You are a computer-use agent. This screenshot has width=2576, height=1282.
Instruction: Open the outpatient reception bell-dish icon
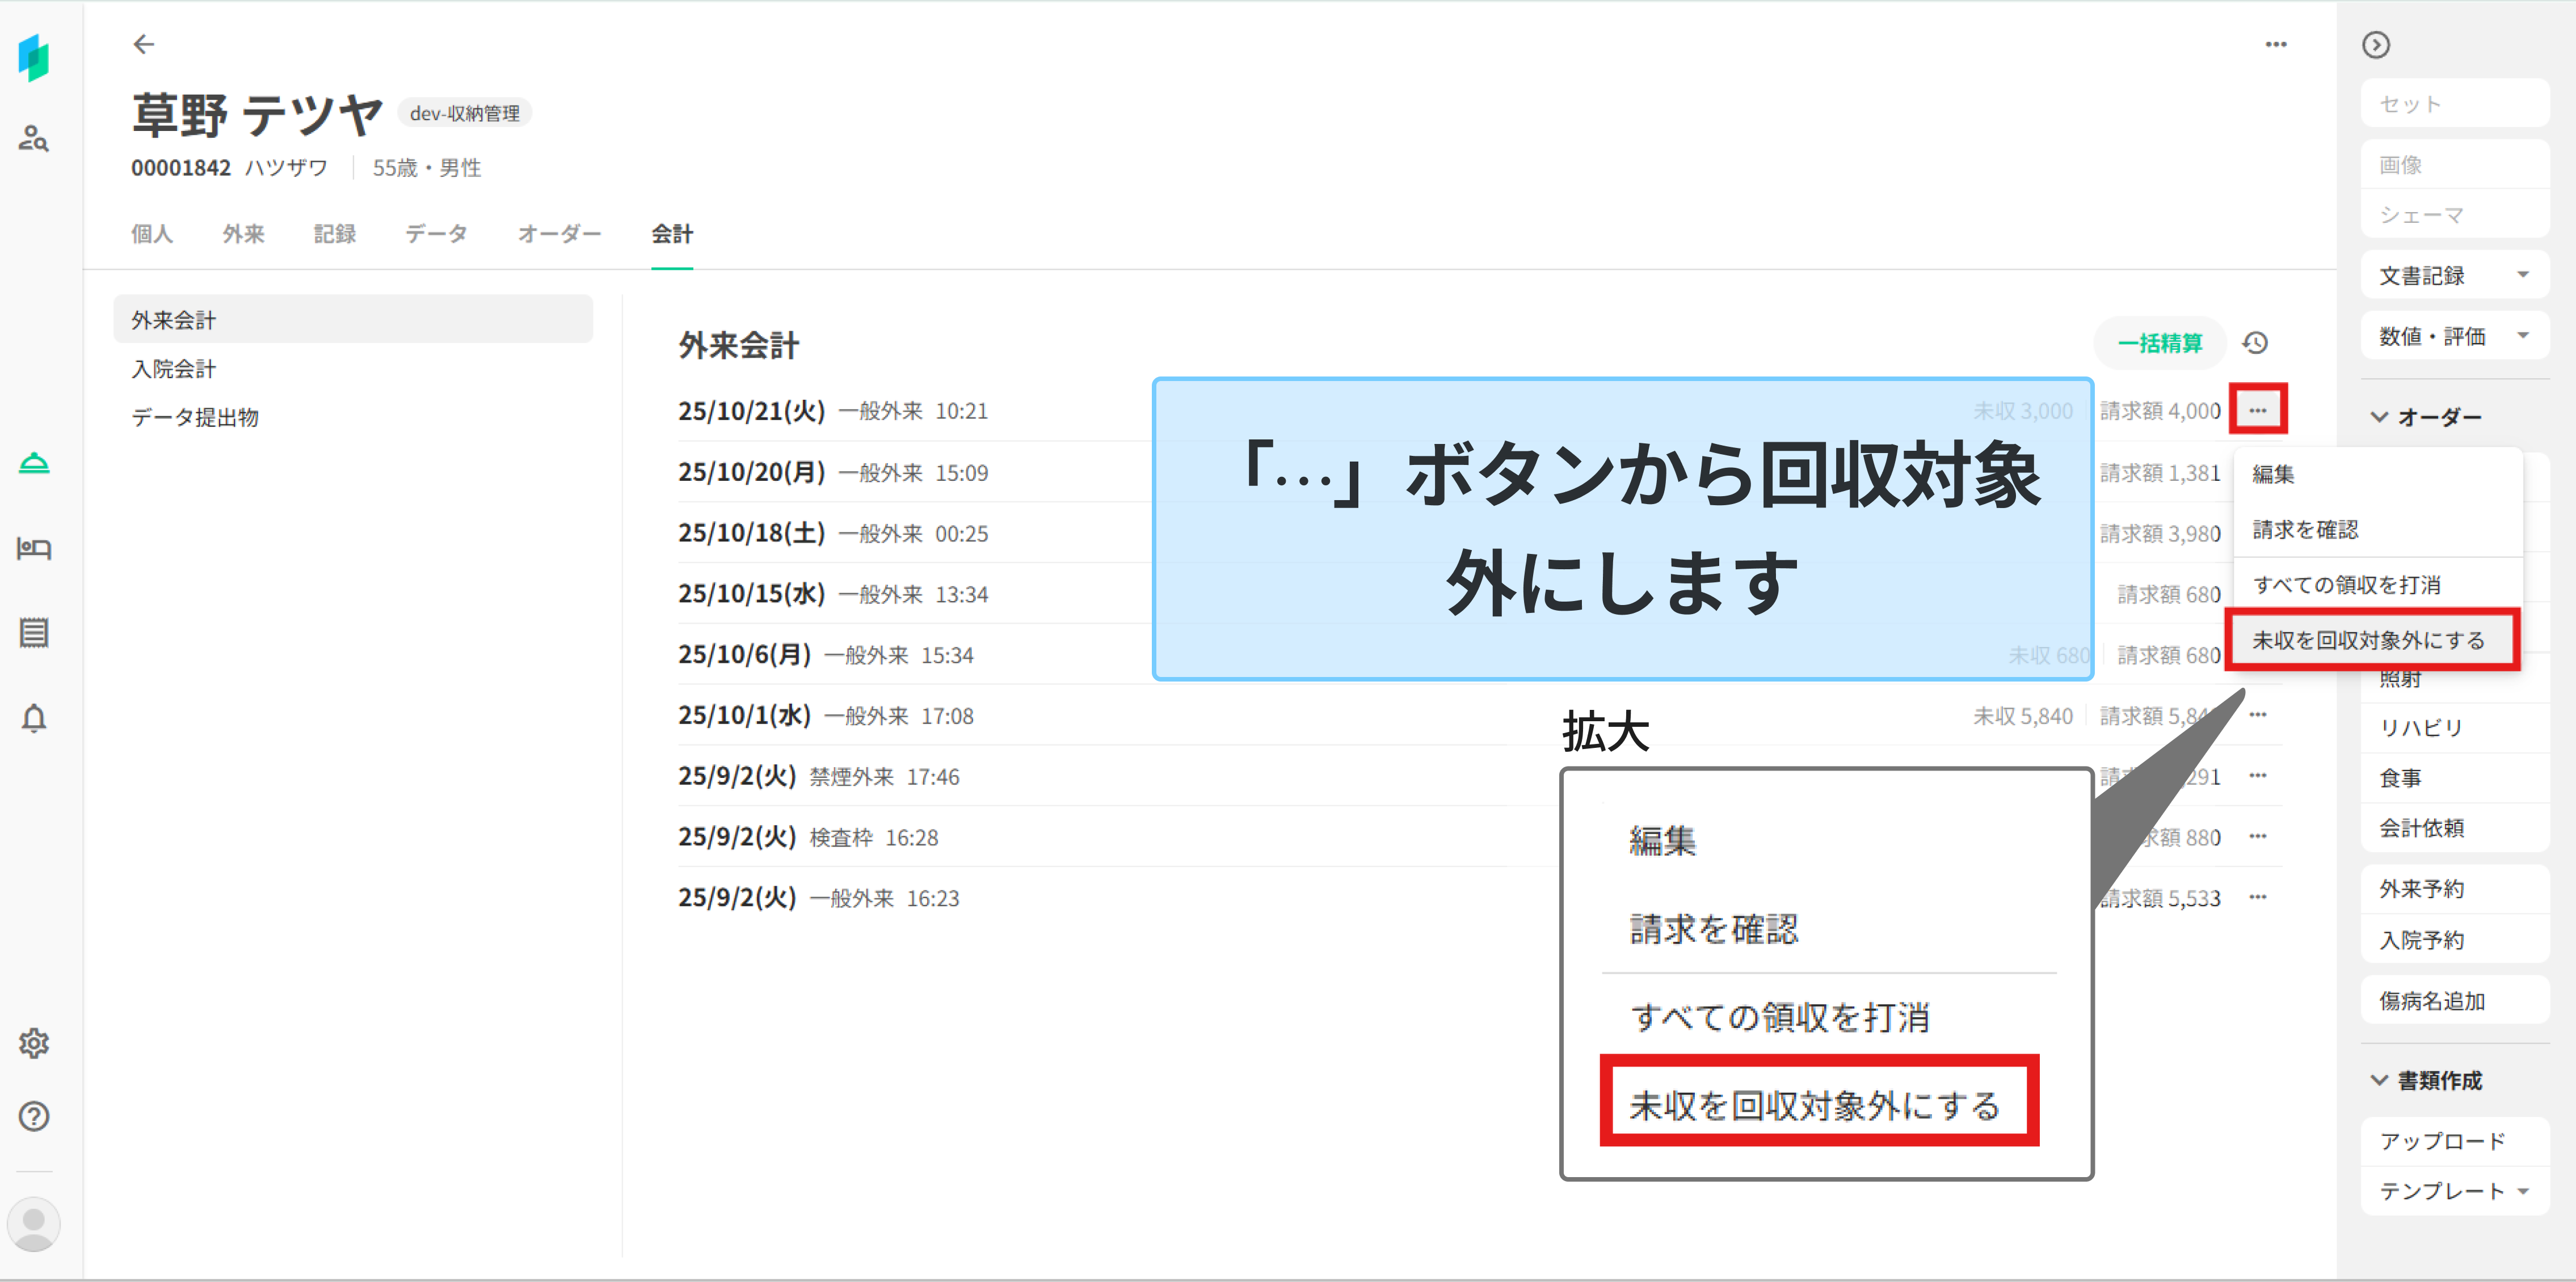[34, 464]
